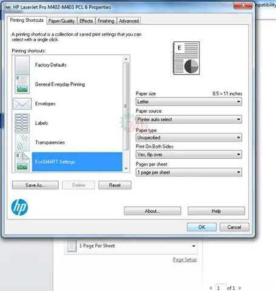Go to the next page arrow in the background window
Screen dimensions: 276x291
click(x=240, y=288)
